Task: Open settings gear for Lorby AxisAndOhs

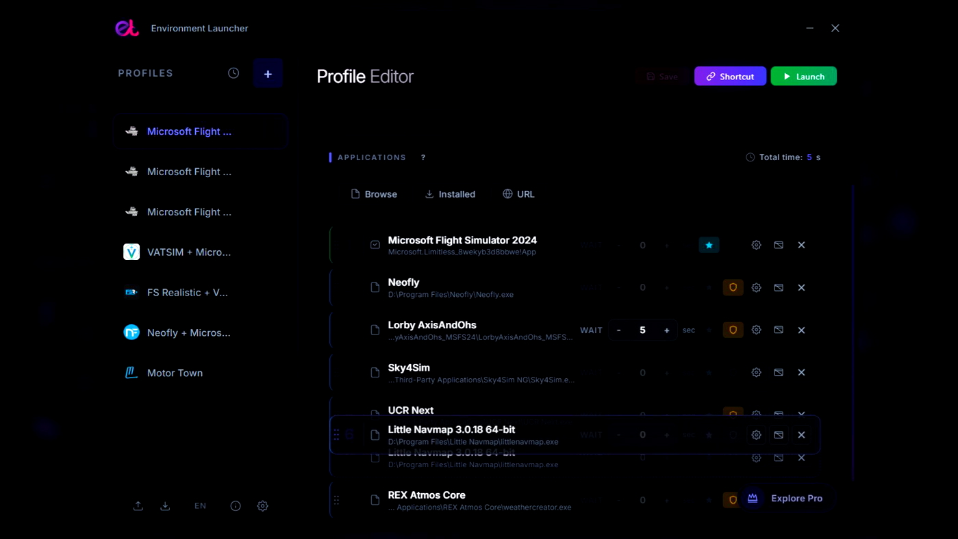Action: [x=756, y=330]
